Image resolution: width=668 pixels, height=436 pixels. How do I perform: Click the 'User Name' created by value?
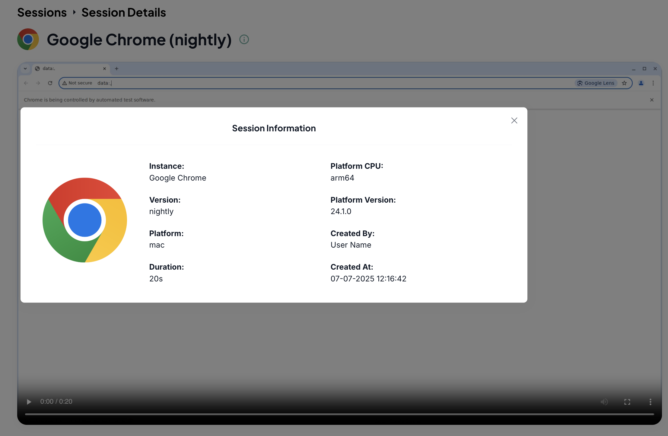[x=351, y=245]
